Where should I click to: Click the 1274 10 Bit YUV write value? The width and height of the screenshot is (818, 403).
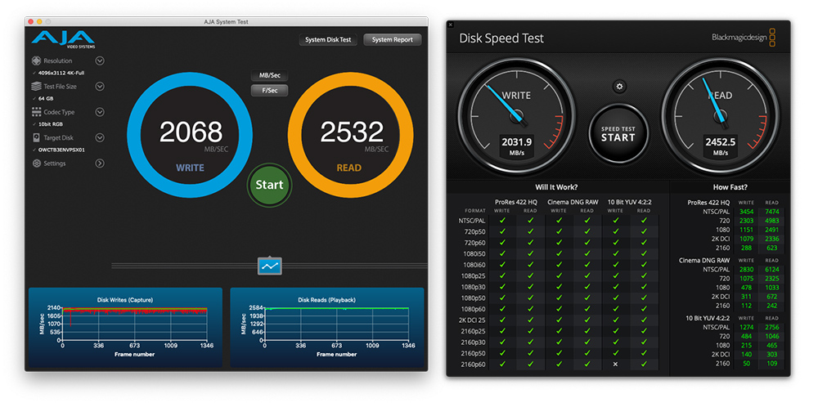coord(746,328)
